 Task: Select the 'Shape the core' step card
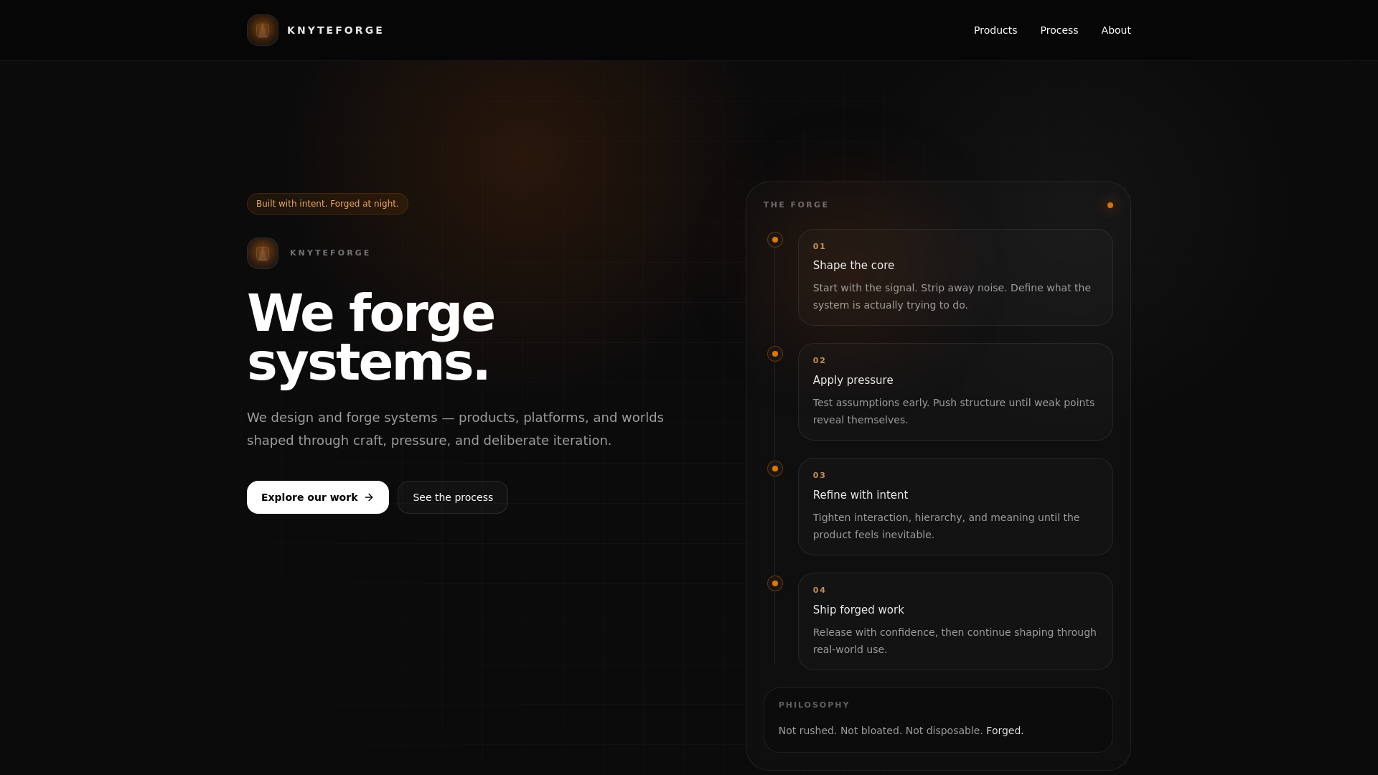(x=955, y=277)
